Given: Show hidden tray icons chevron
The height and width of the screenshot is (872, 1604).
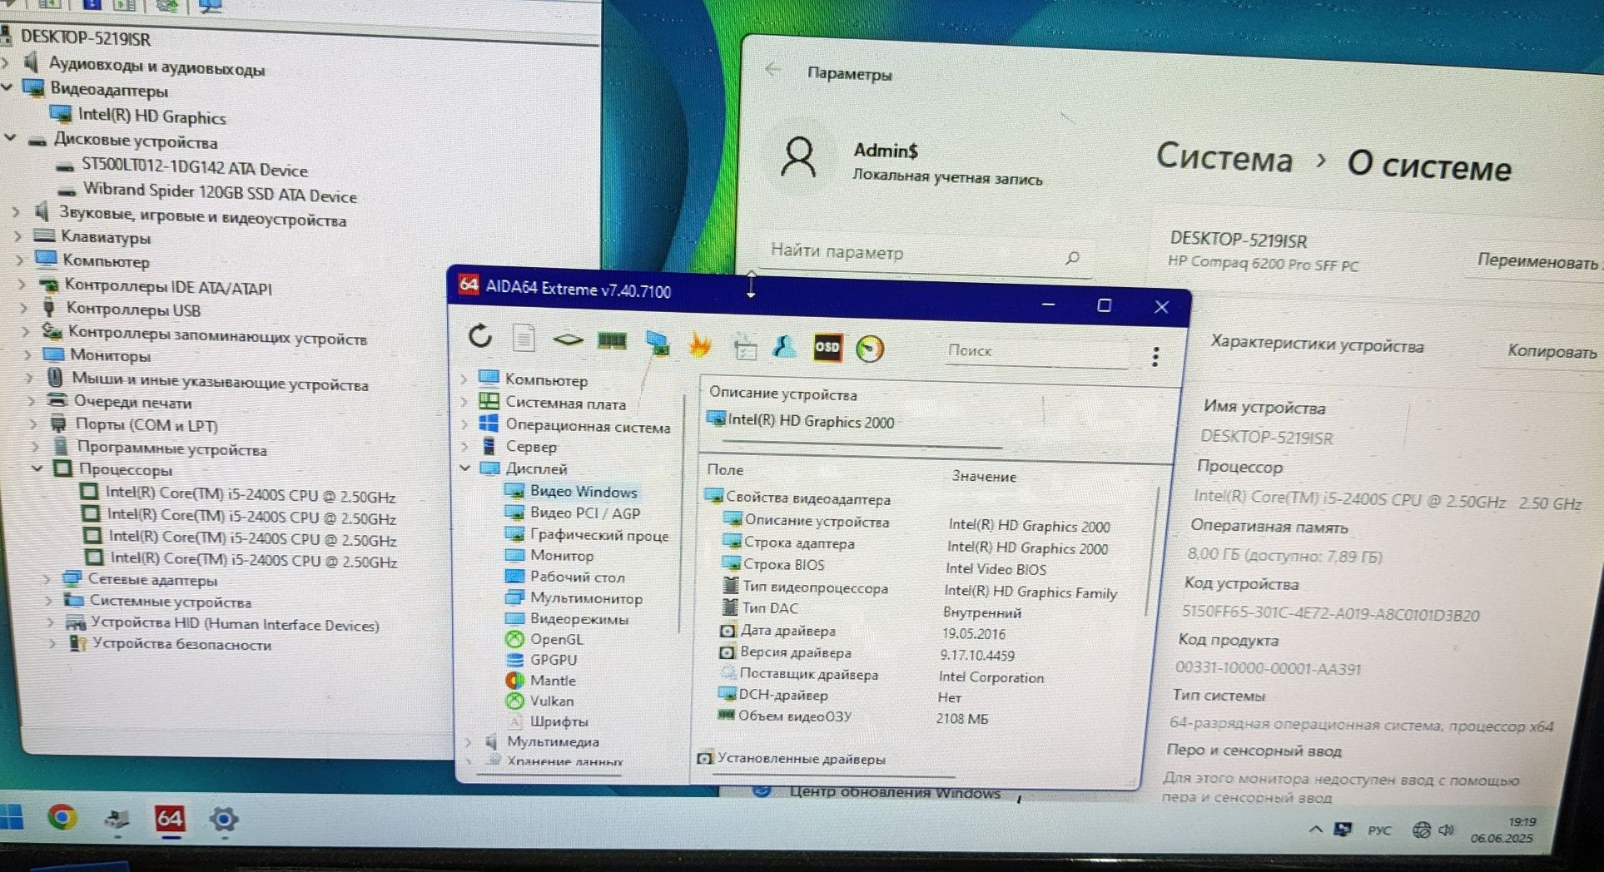Looking at the screenshot, I should click(1315, 829).
